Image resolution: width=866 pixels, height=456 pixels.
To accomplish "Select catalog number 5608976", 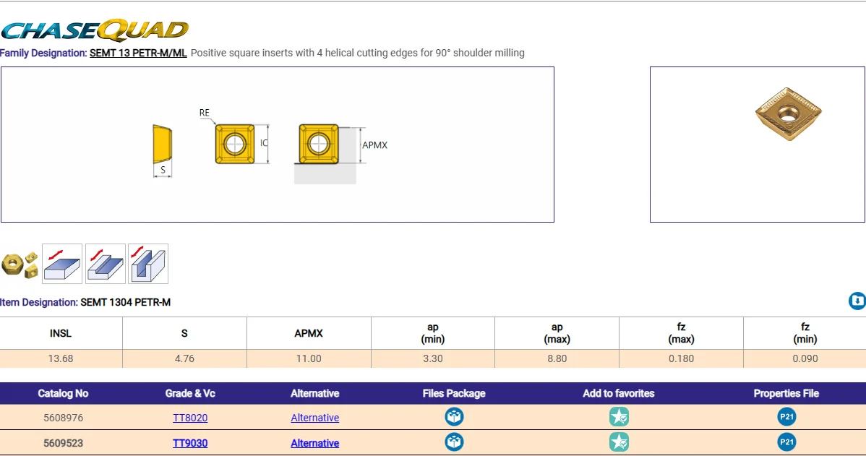I will point(63,418).
